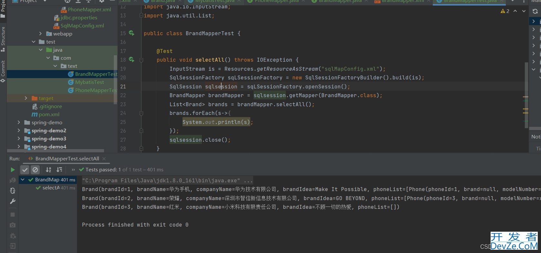Expand the target folder
This screenshot has width=541, height=253.
coord(26,98)
